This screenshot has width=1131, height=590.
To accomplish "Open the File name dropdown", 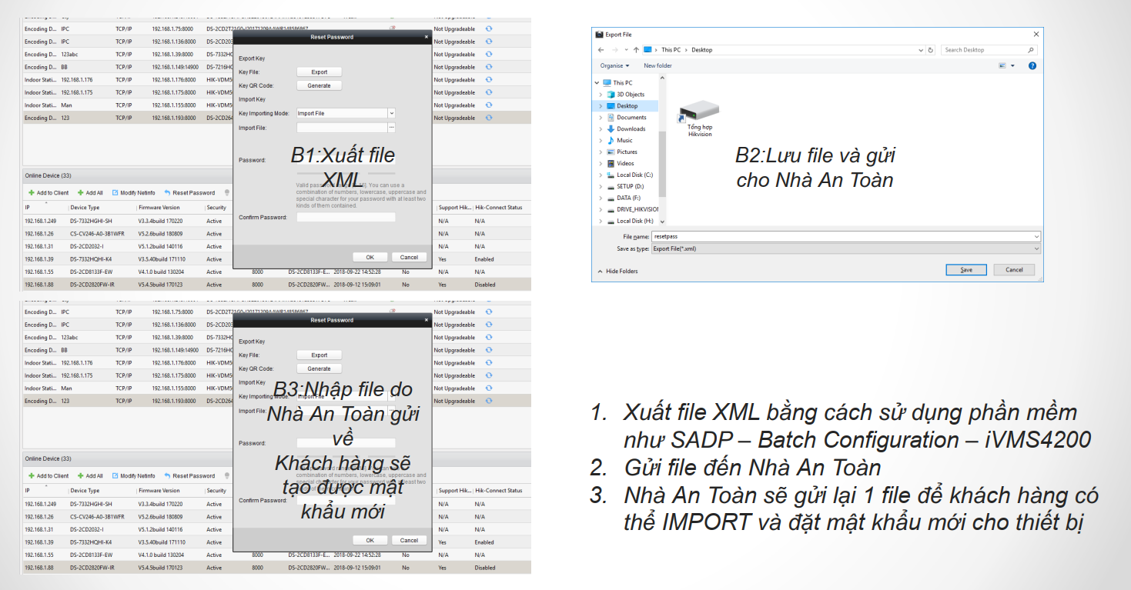I will 1036,237.
